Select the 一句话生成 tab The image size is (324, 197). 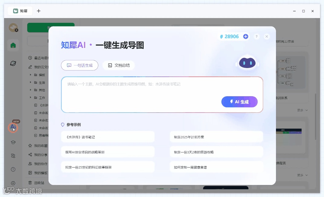pos(80,65)
